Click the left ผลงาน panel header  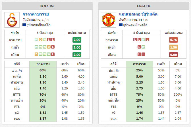tap(47, 6)
